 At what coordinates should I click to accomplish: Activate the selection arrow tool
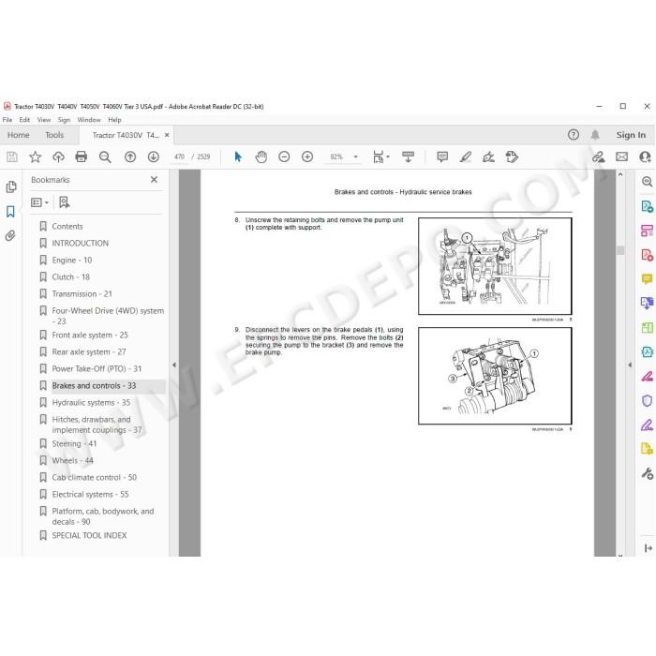point(238,157)
